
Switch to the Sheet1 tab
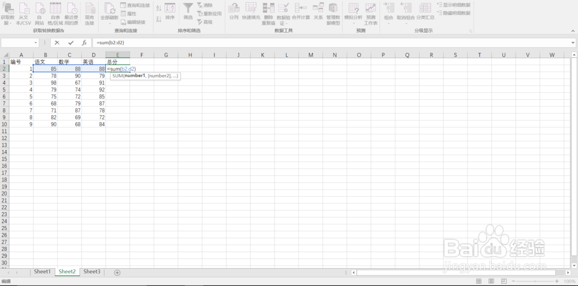point(42,272)
